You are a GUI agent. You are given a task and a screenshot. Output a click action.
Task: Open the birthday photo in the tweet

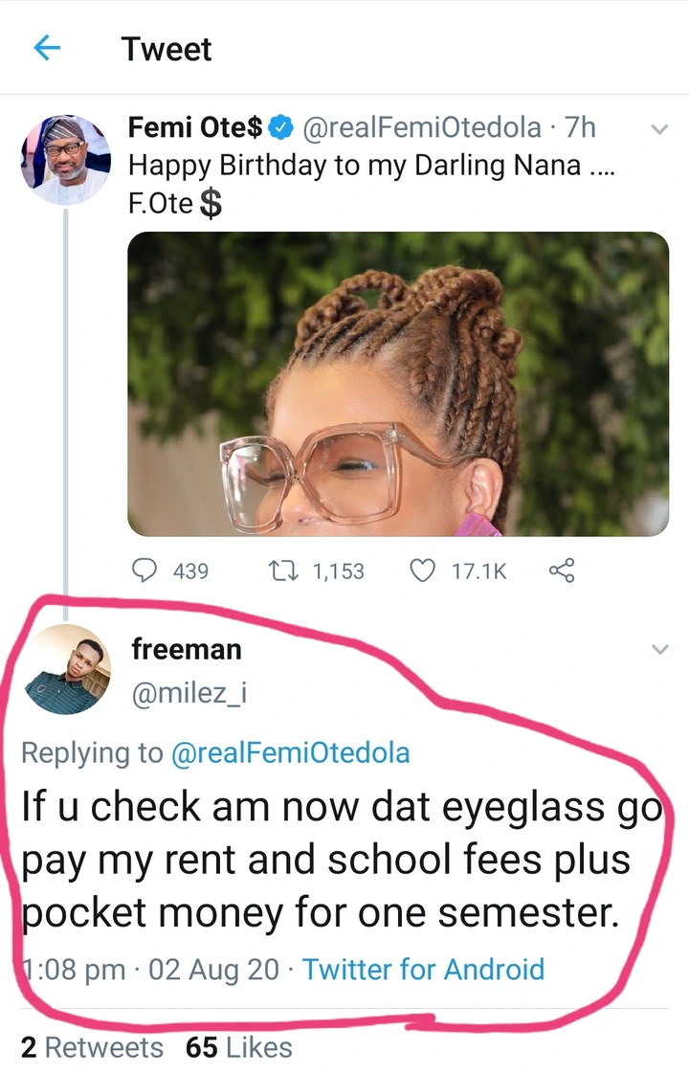point(398,383)
